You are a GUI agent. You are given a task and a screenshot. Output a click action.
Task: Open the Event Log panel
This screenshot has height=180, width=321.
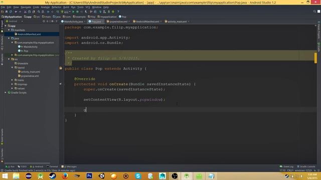(x=286, y=166)
